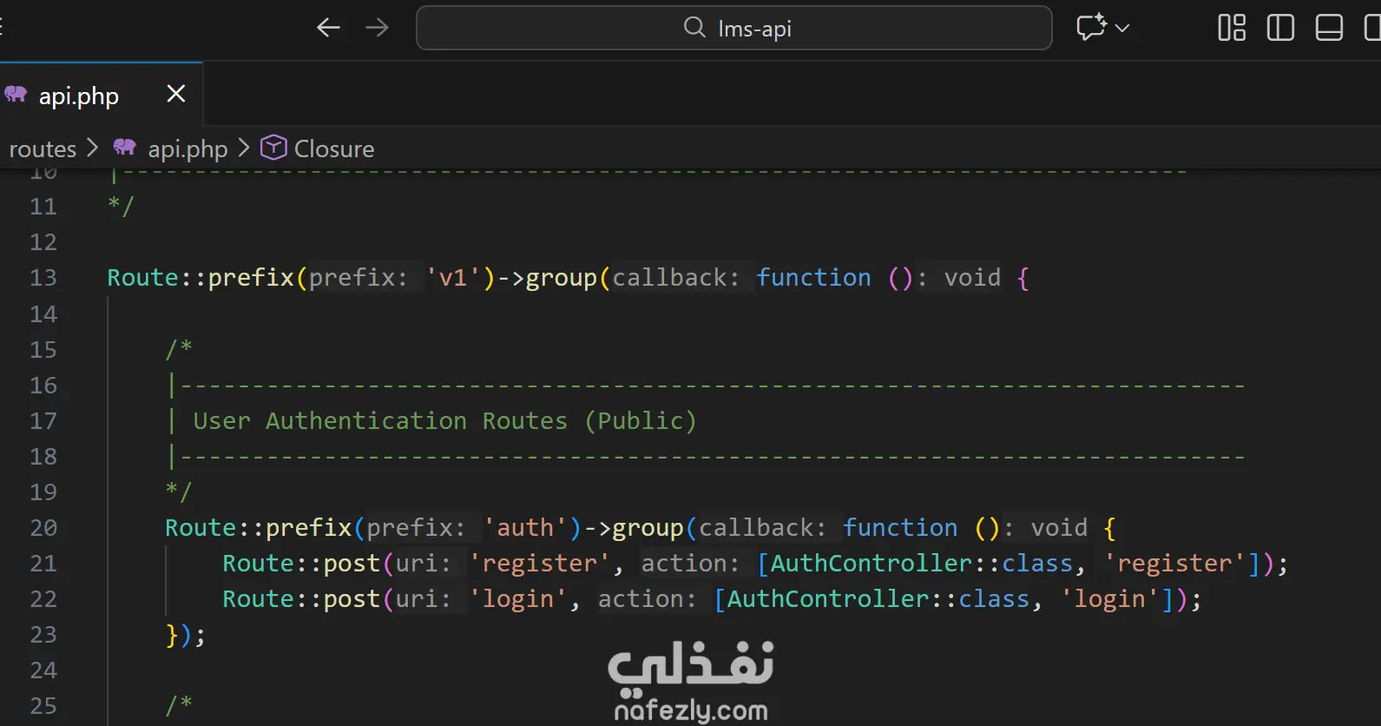Screen dimensions: 1381x726
Task: Click AuthController on the login route line
Action: (x=828, y=599)
